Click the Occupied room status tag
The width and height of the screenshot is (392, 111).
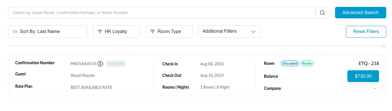point(290,63)
